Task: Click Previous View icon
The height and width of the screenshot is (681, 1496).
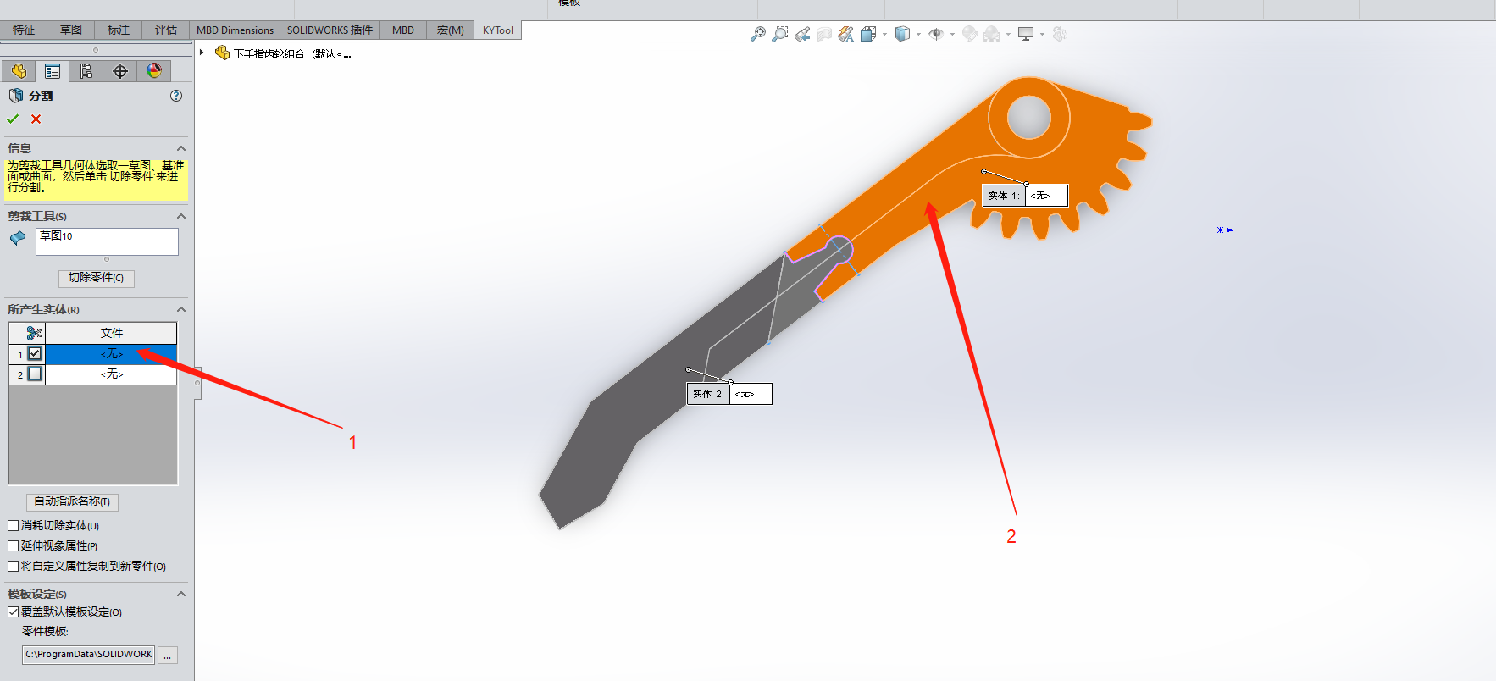Action: pos(802,34)
